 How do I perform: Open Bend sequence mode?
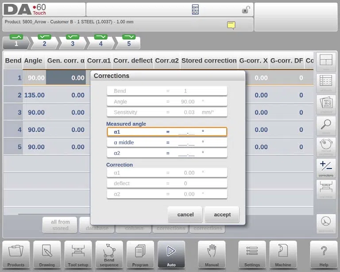(x=109, y=255)
